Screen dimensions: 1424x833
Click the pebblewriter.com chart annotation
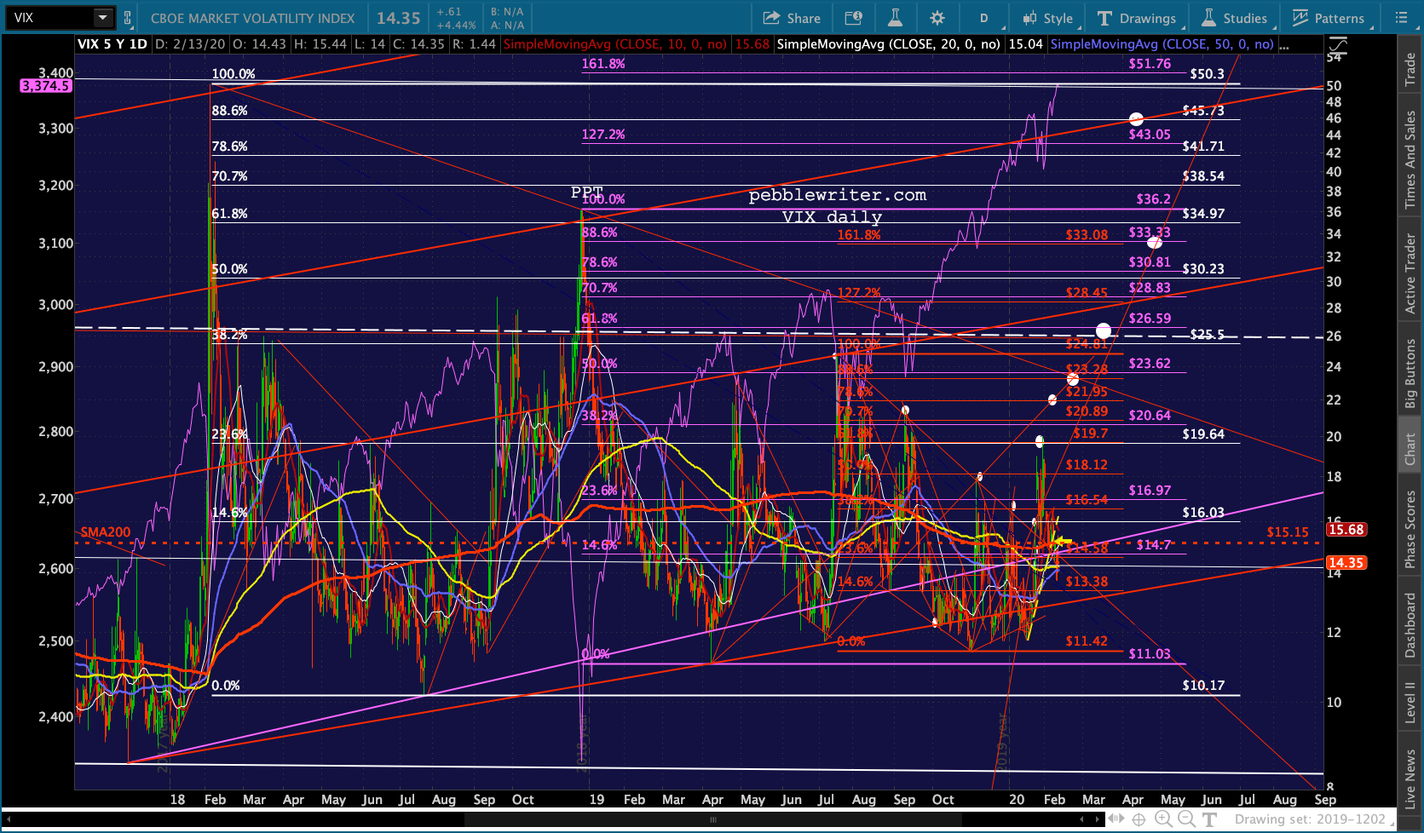[837, 196]
